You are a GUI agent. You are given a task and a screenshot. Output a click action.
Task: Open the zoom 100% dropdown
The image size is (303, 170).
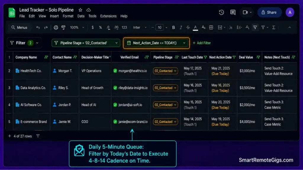point(77,27)
